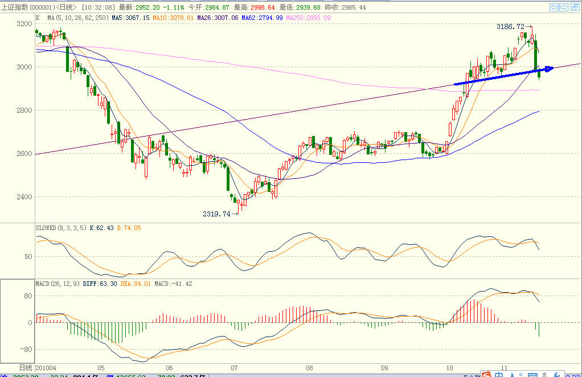The height and width of the screenshot is (377, 582).
Task: Click the Sogou input method S logo
Action: 486,374
